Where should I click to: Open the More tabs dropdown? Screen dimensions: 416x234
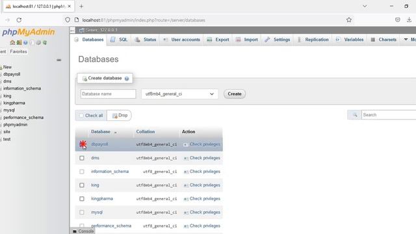(x=409, y=40)
